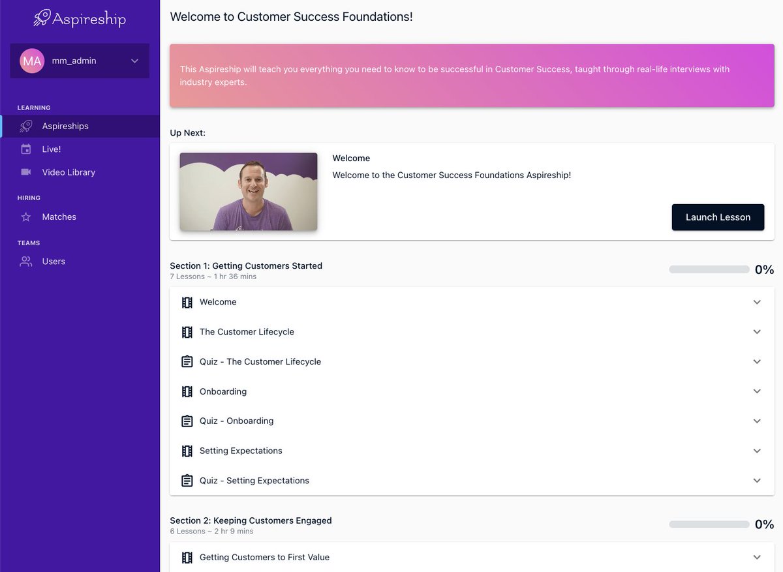Click Section 1: Getting Customers Started heading
Viewport: 783px width, 572px height.
click(246, 265)
